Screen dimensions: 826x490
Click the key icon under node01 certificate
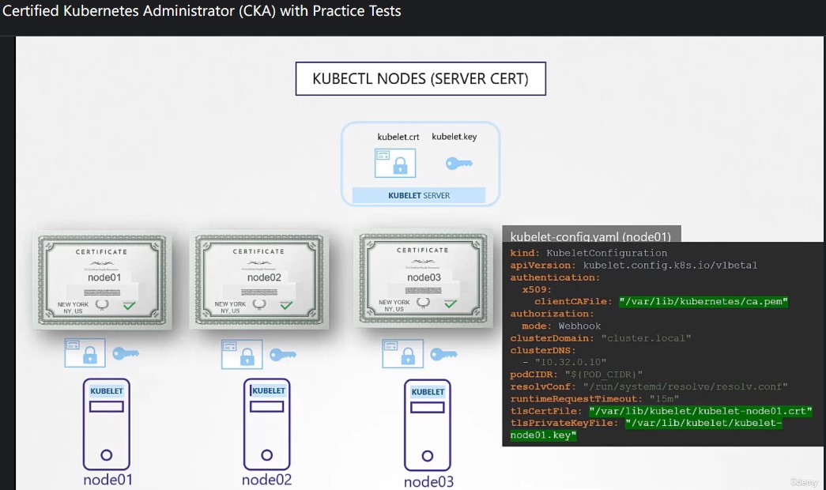click(126, 353)
